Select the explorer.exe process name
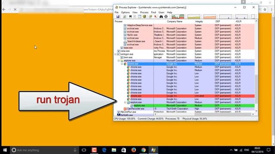Screen dimensions: 275x154 click(130, 61)
